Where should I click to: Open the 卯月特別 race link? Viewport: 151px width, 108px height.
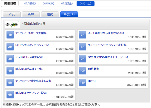(94, 69)
